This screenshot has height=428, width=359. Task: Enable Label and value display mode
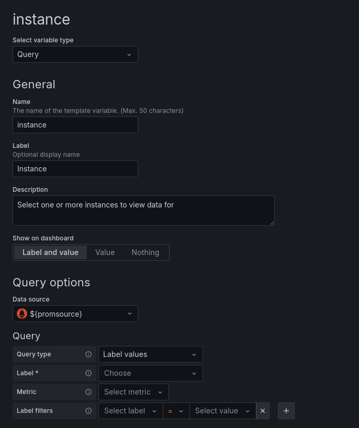50,252
